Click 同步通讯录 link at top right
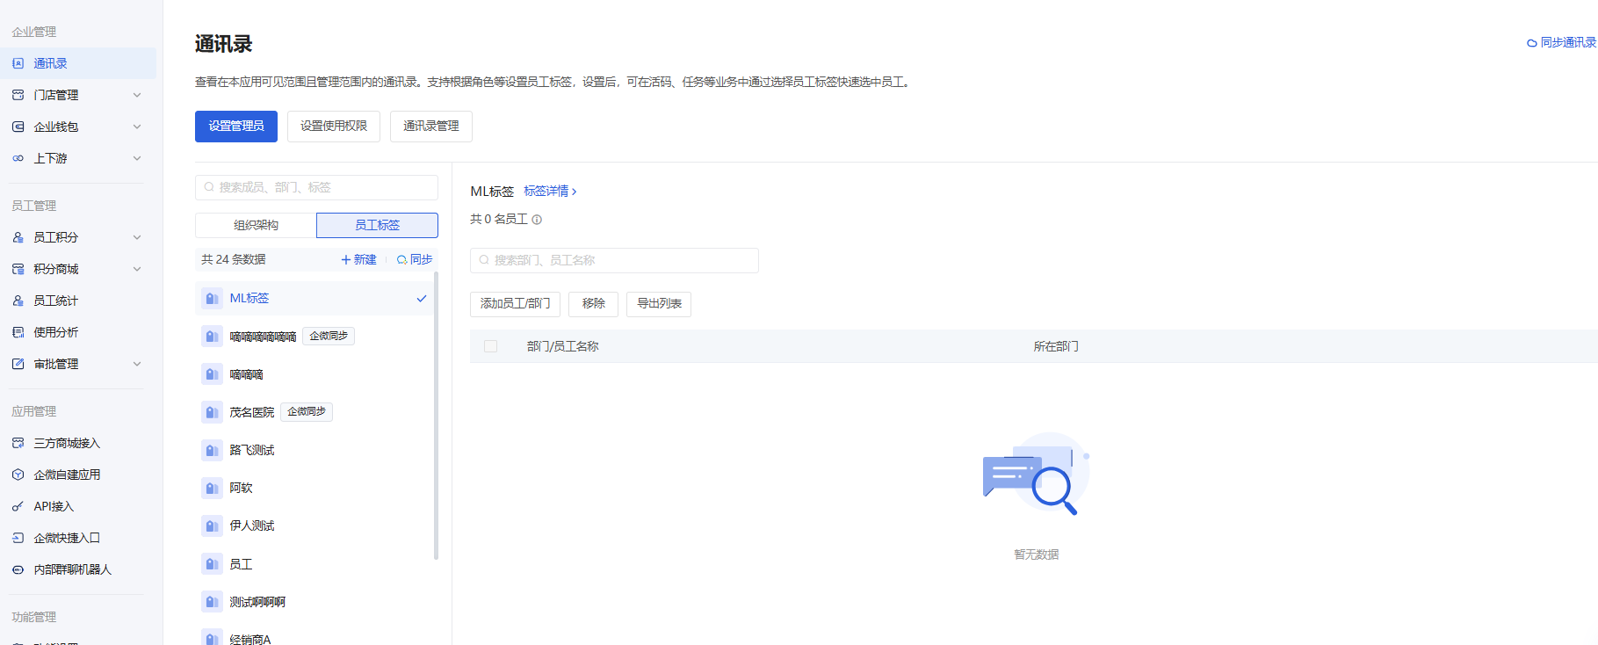 (x=1561, y=42)
